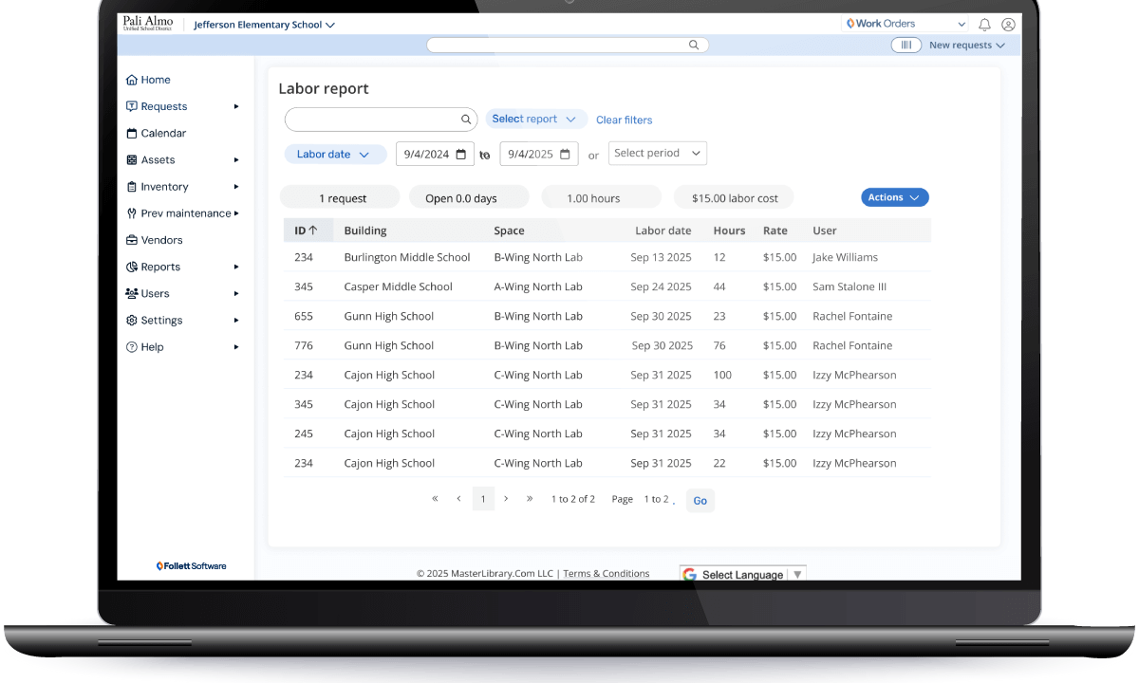
Task: Click into the labor report search field
Action: tap(370, 120)
